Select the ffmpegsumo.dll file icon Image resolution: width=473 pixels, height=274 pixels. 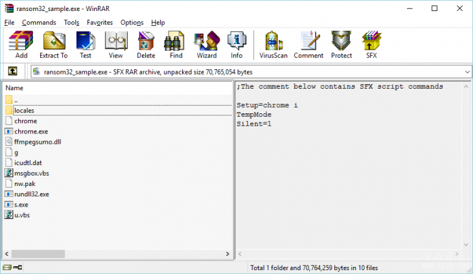pos(9,142)
